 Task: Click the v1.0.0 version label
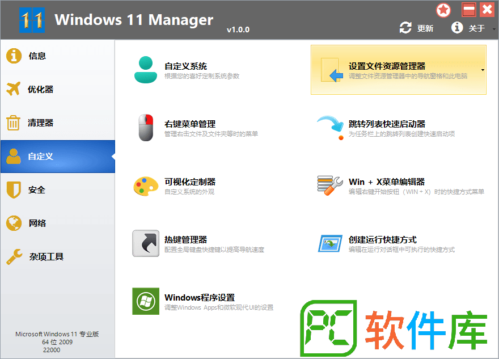point(238,29)
